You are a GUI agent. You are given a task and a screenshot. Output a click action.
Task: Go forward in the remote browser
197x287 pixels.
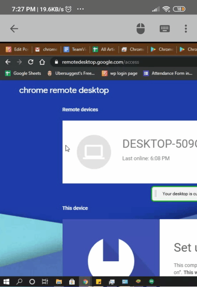pyautogui.click(x=19, y=62)
